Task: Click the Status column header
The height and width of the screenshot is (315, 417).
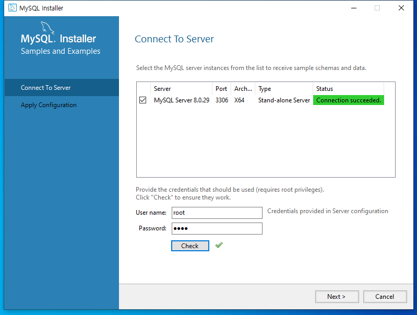Action: pos(349,89)
